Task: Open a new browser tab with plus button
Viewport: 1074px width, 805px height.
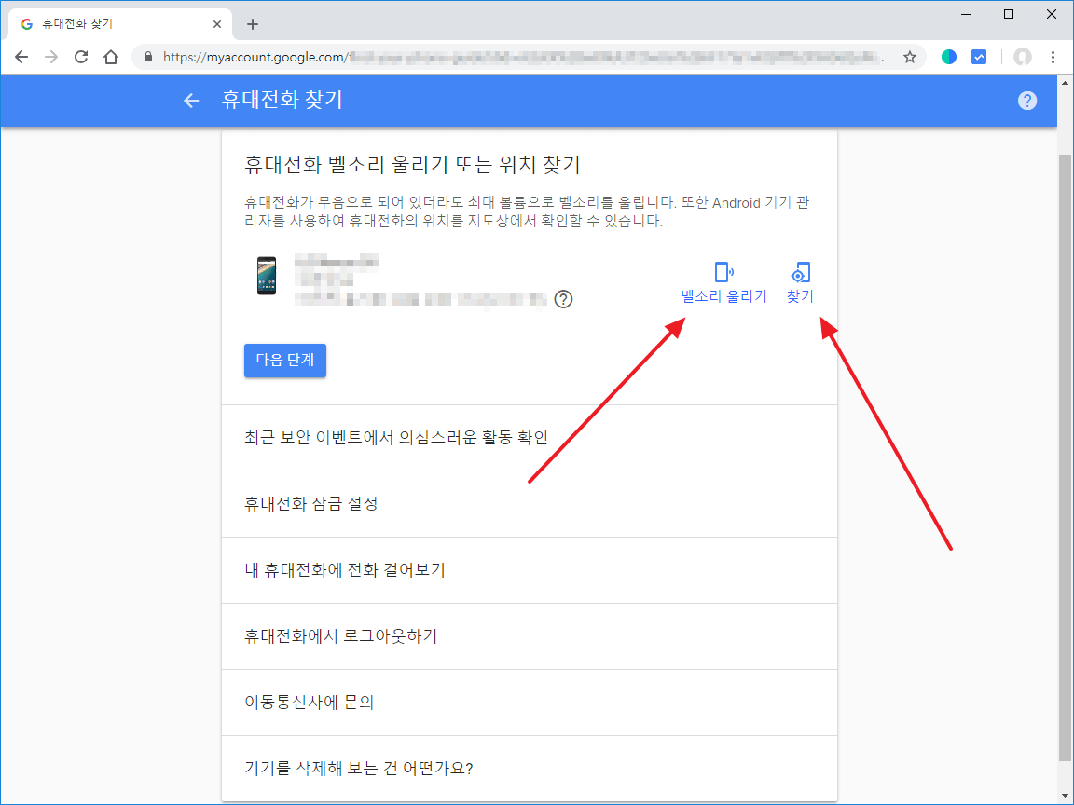Action: point(253,24)
